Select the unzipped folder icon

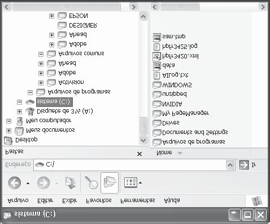157,95
